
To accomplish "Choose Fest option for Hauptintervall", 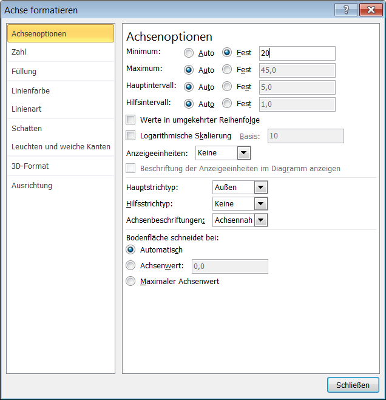I will click(x=227, y=87).
